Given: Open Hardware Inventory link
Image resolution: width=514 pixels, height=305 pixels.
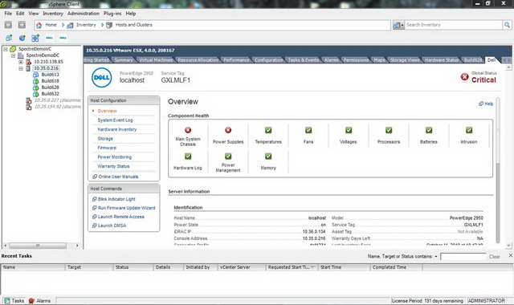Looking at the screenshot, I should pyautogui.click(x=117, y=129).
